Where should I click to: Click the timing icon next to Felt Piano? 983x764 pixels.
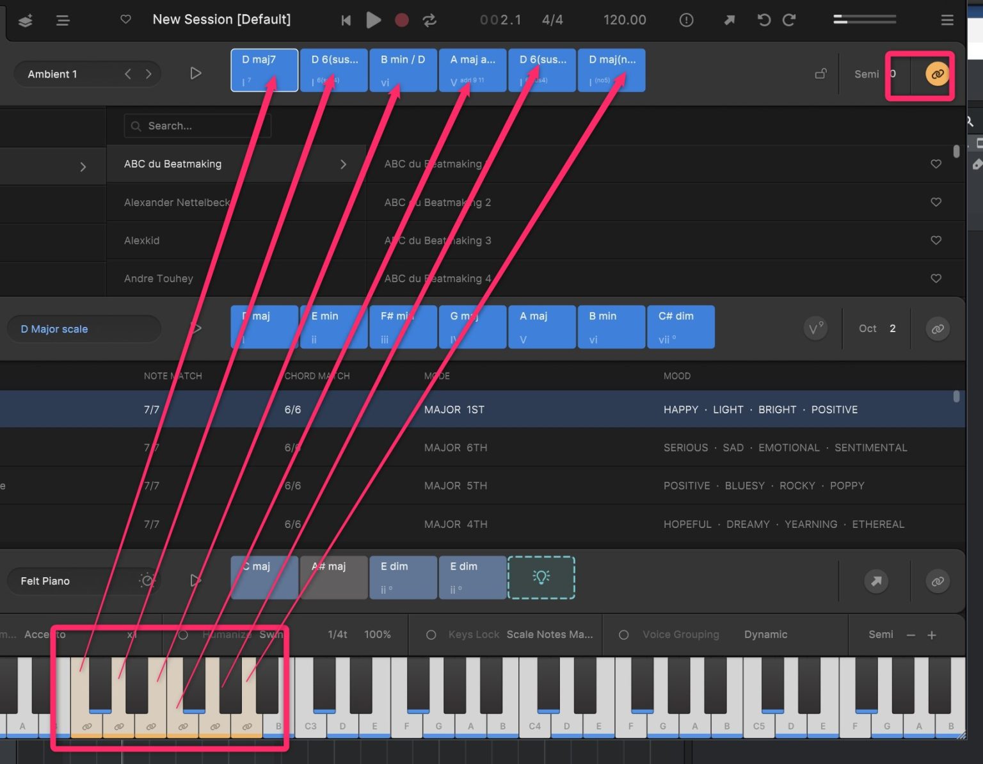pos(147,581)
